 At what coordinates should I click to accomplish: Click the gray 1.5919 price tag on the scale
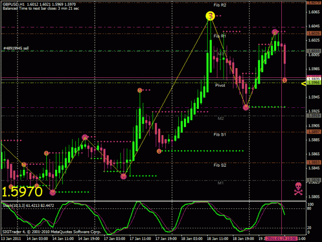314,116
